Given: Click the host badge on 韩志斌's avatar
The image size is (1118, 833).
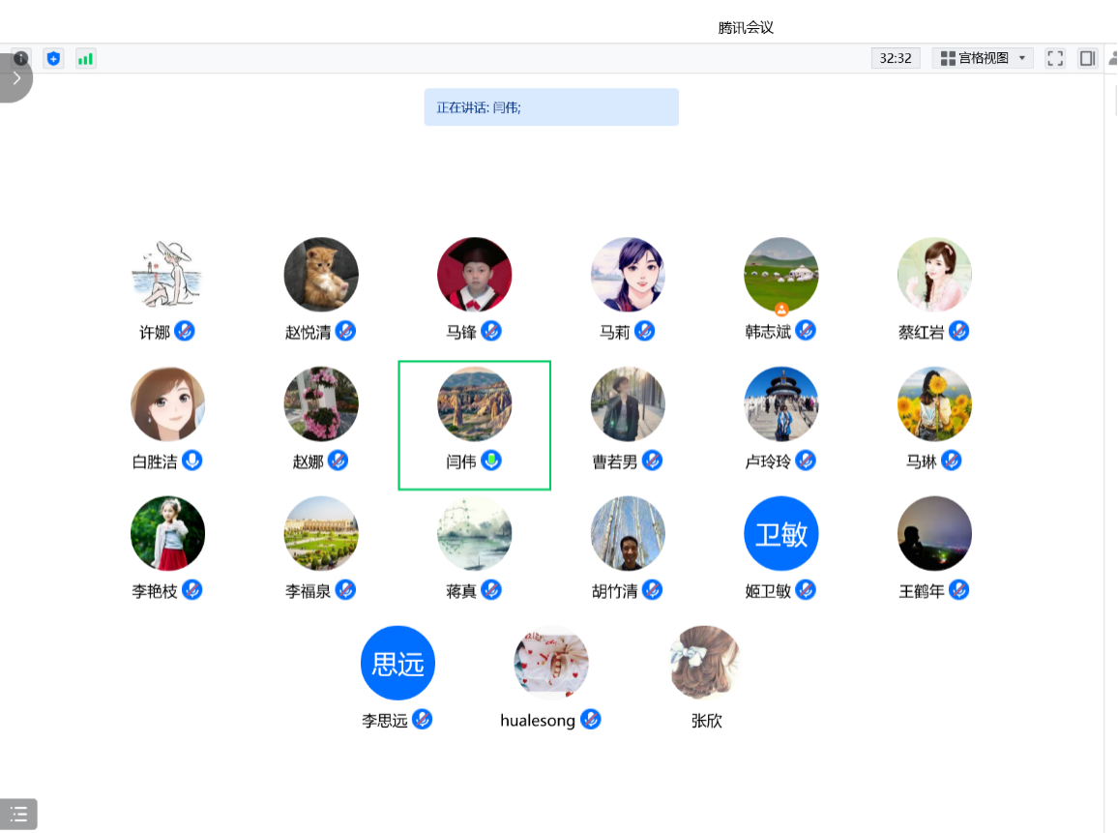Looking at the screenshot, I should pyautogui.click(x=781, y=309).
